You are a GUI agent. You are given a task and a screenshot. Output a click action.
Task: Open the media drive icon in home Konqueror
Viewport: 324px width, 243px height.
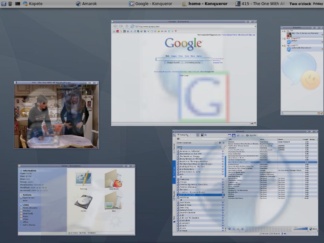pos(84,203)
